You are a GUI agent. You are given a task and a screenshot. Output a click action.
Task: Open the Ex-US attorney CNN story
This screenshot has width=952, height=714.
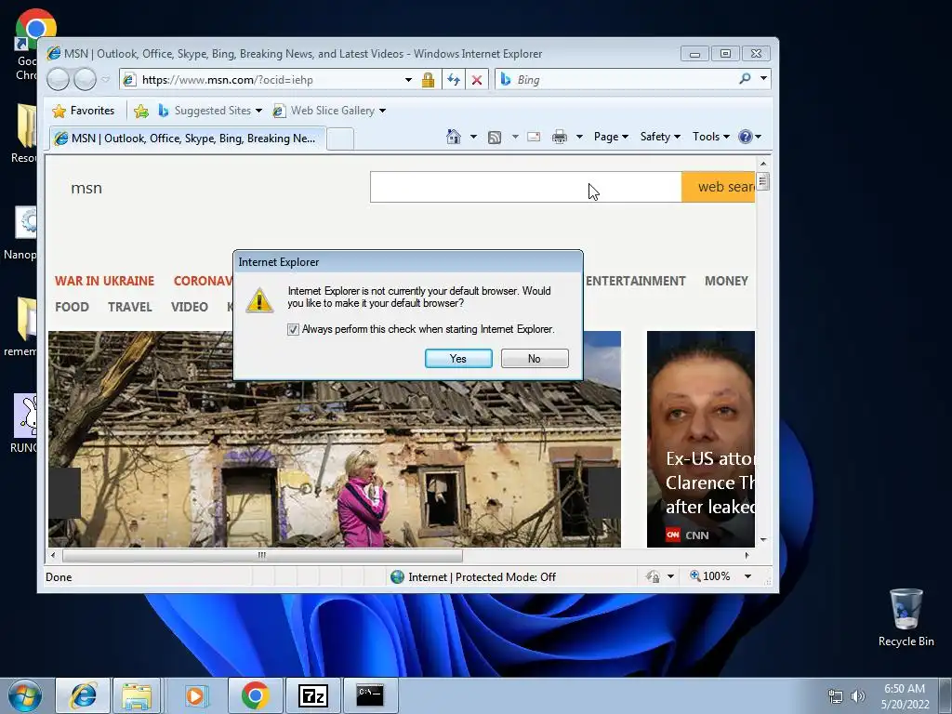[701, 439]
